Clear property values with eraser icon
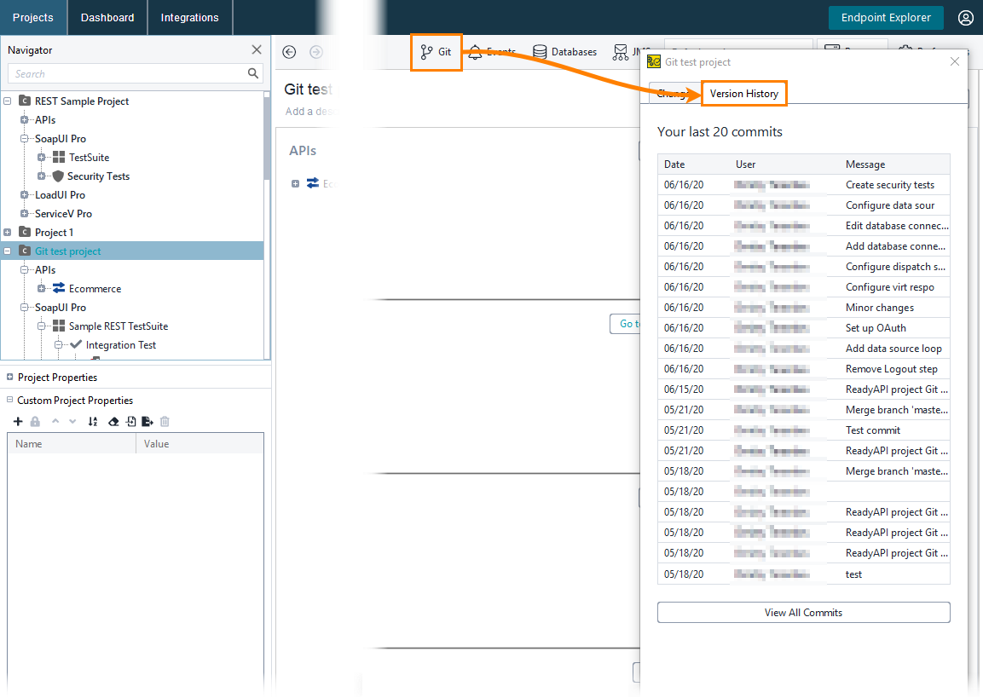983x698 pixels. (113, 422)
